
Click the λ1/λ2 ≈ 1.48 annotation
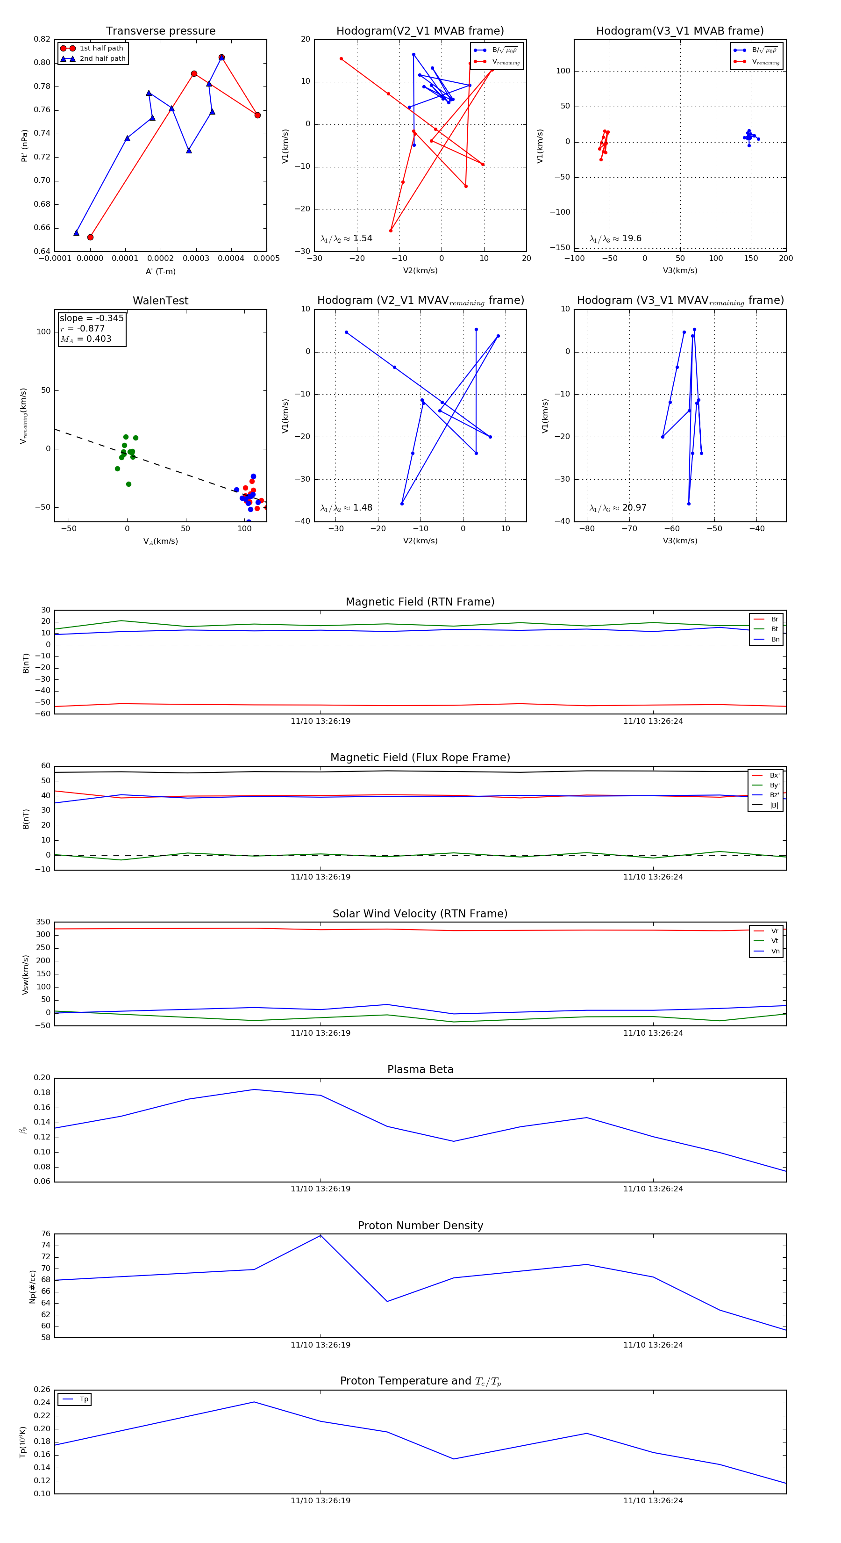tap(346, 508)
